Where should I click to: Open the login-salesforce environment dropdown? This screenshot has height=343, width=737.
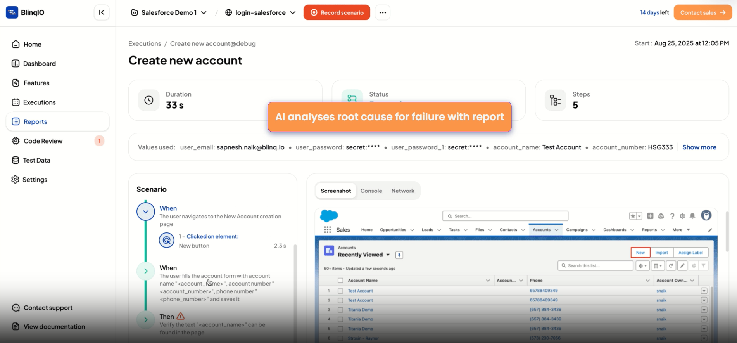(x=261, y=13)
